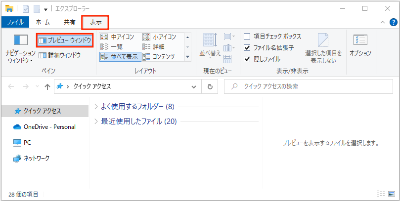Image resolution: width=400 pixels, height=201 pixels.
Task: Uncheck the ファイル名拡張子 checkbox
Action: tap(247, 48)
